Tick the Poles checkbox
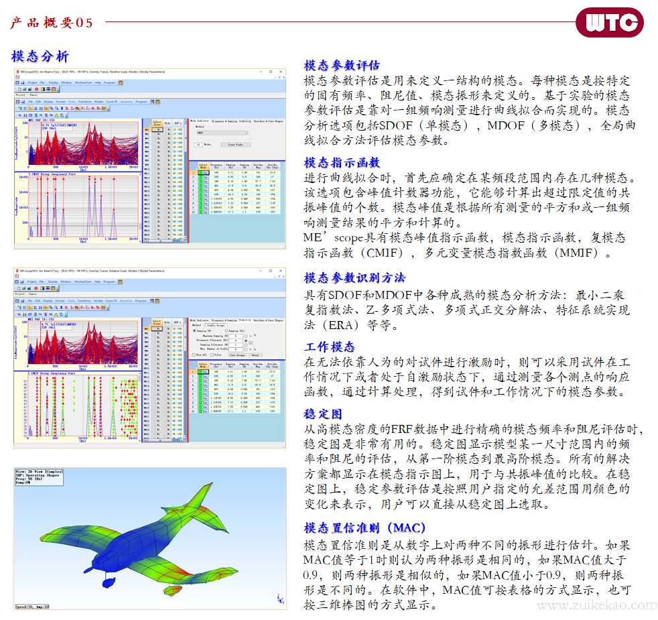 pos(212,355)
